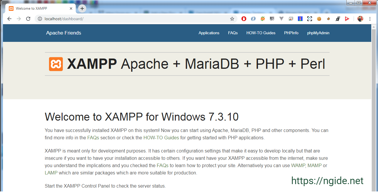The image size is (378, 192).
Task: Open the SEOquake SQ extension
Action: tap(263, 19)
